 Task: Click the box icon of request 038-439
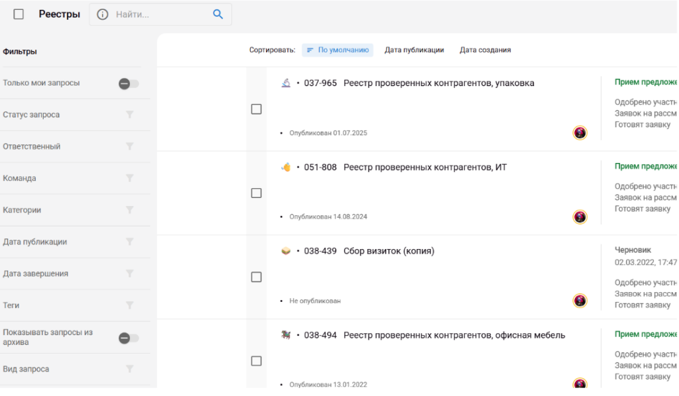[286, 251]
